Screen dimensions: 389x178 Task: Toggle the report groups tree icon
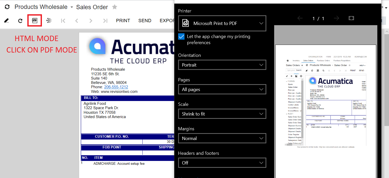[49, 21]
